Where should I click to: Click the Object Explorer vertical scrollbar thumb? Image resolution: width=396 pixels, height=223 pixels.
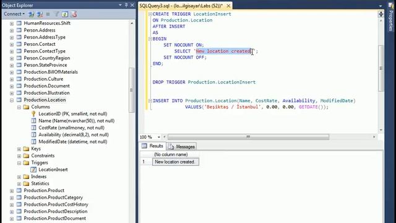click(131, 90)
